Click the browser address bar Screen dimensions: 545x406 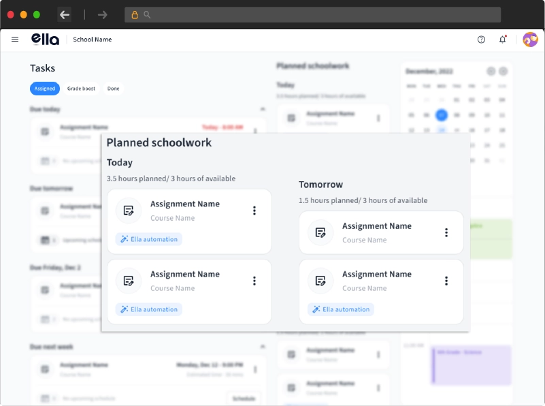[x=313, y=14]
